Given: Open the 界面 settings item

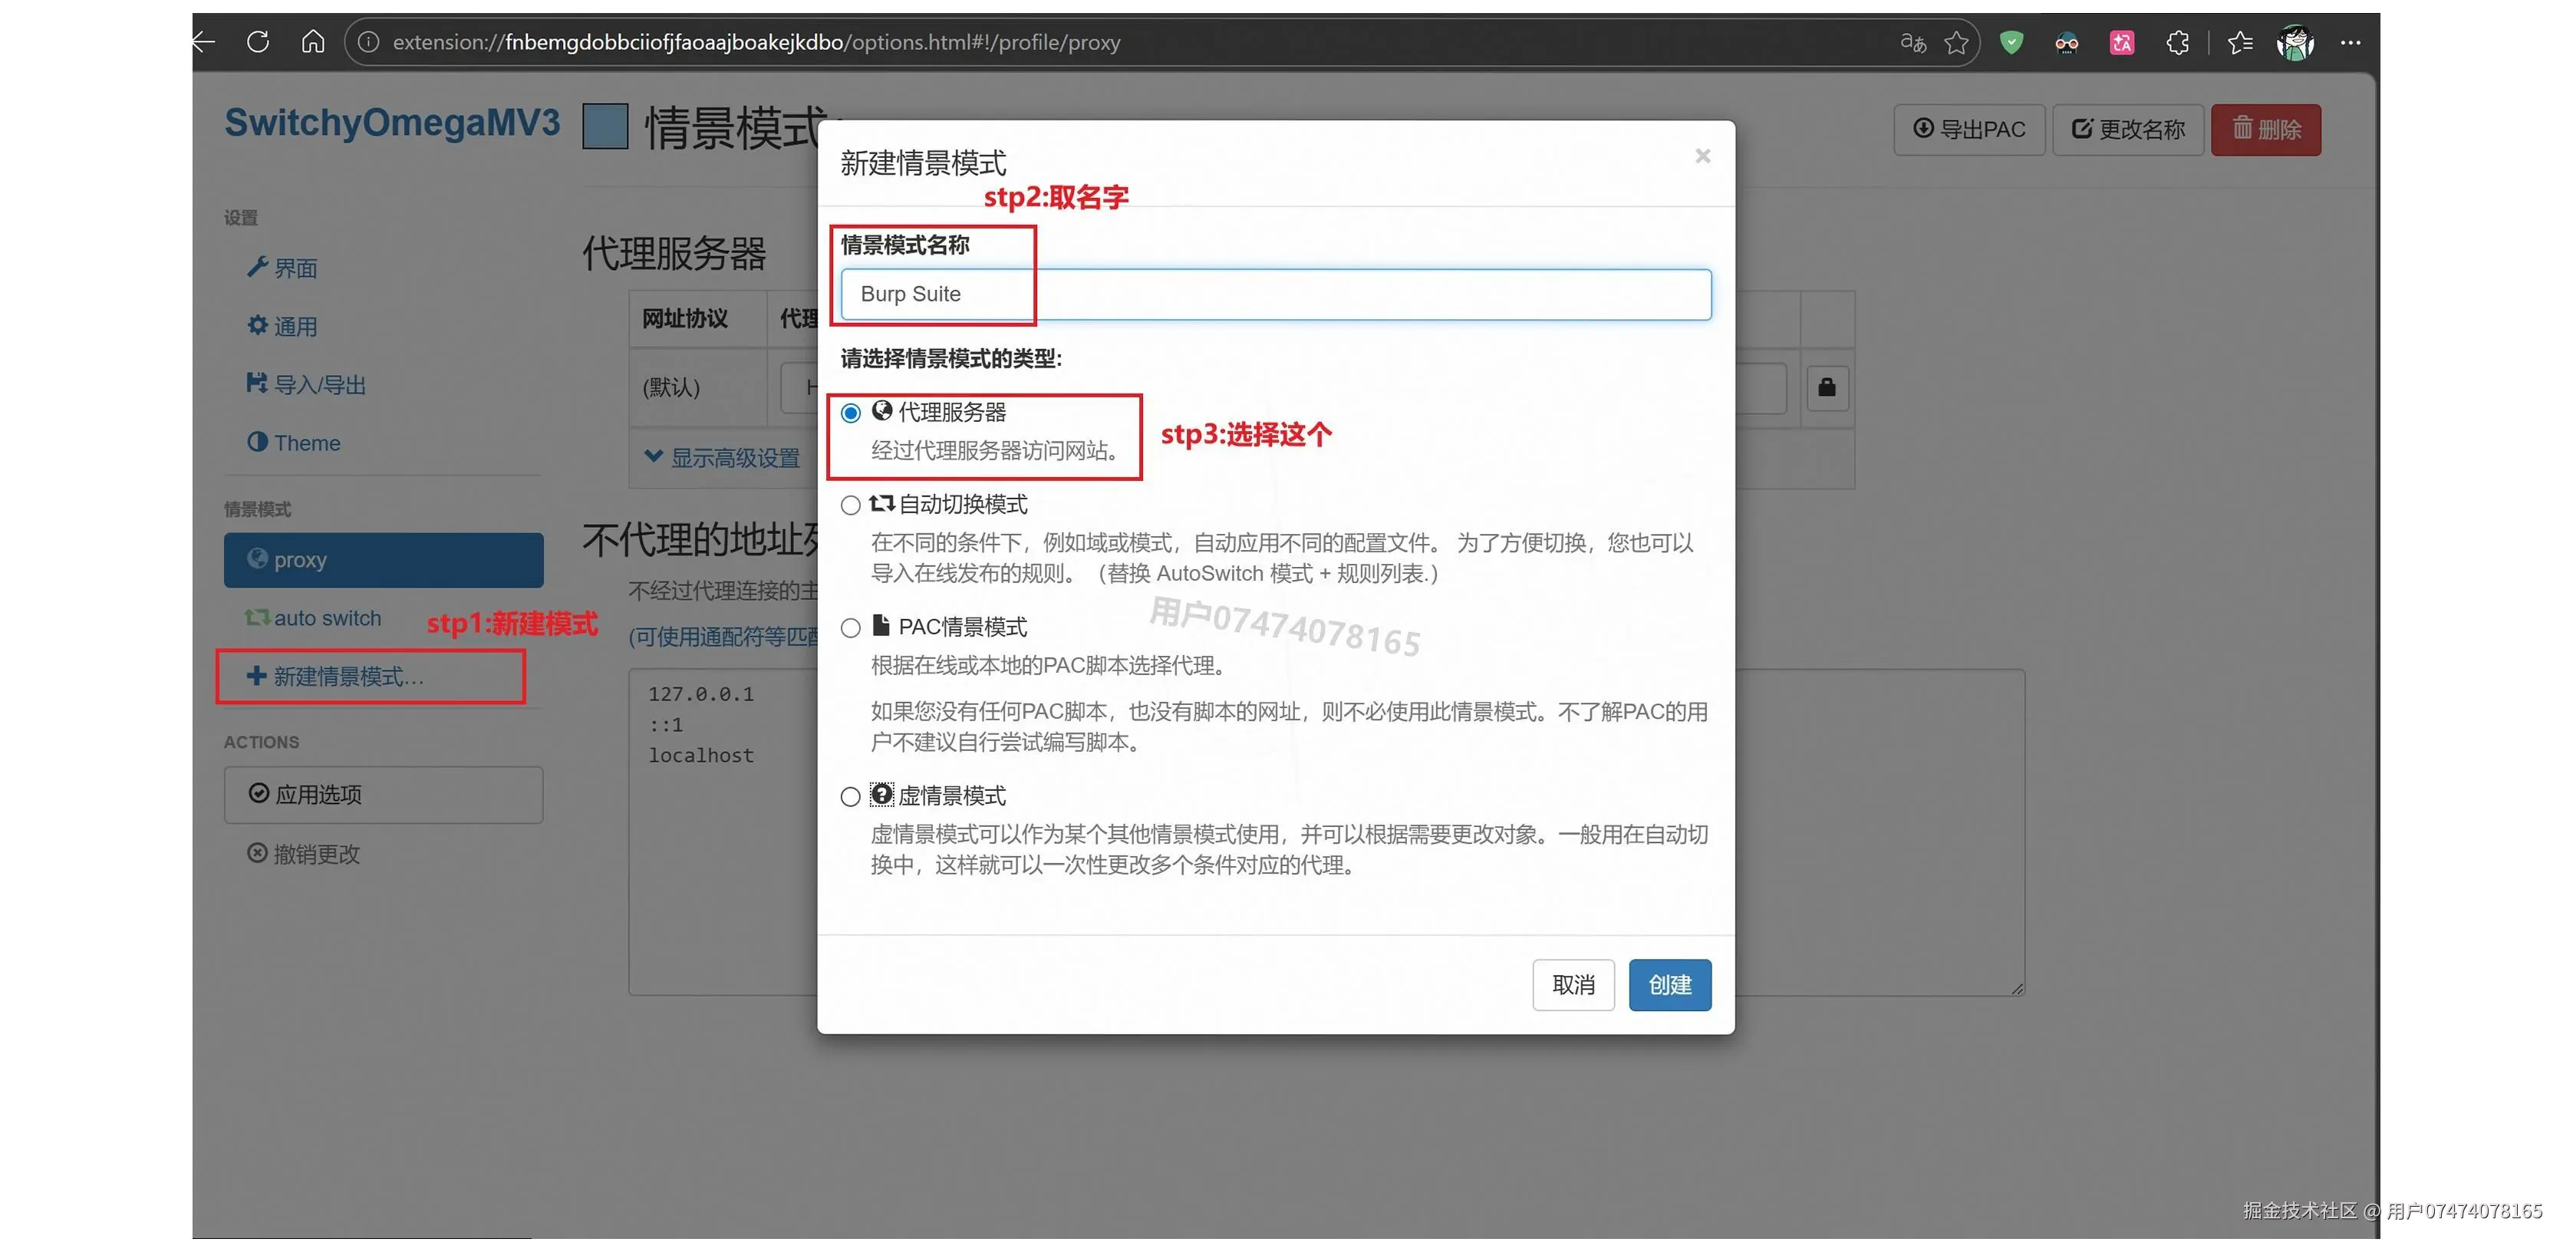Looking at the screenshot, I should click(282, 268).
